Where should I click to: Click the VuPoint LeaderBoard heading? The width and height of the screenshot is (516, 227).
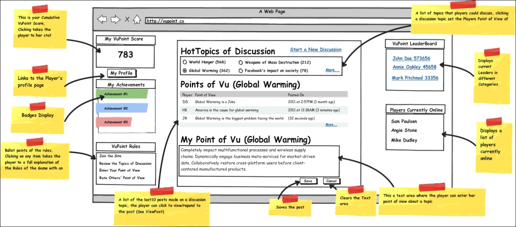[415, 44]
